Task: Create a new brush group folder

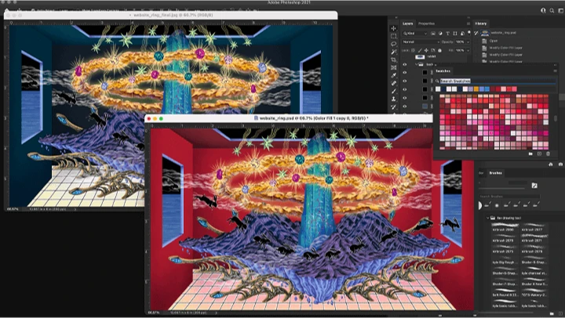Action: (552, 313)
